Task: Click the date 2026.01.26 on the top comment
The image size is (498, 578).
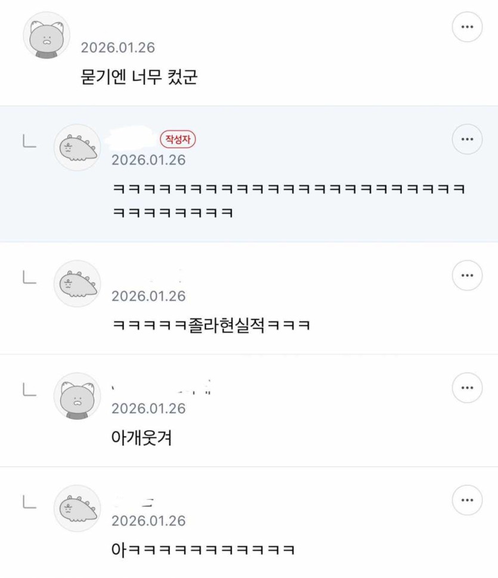Action: pos(117,48)
